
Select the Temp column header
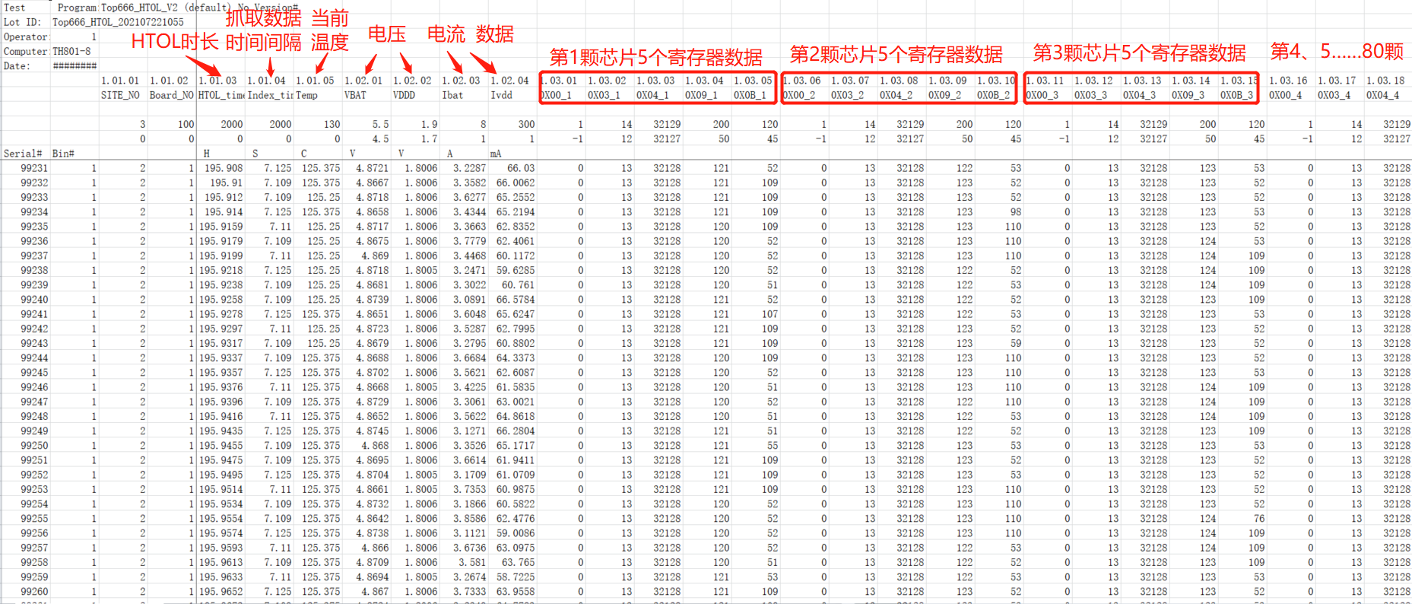(x=306, y=95)
